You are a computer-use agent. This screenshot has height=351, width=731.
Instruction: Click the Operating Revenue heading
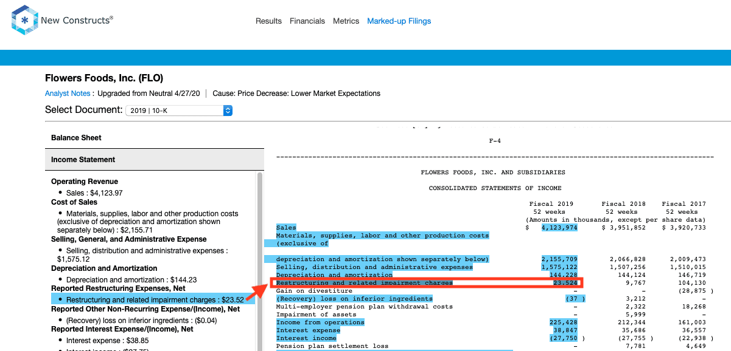(85, 182)
